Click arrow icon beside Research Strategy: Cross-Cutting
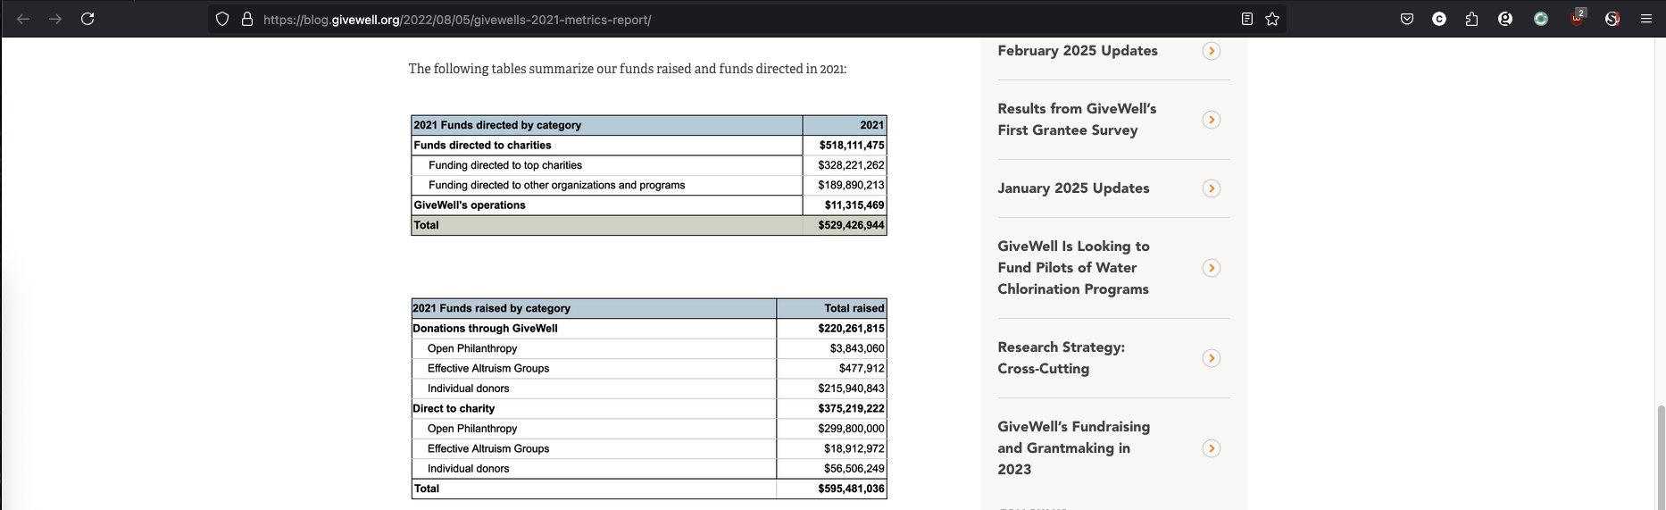Image resolution: width=1666 pixels, height=510 pixels. point(1212,358)
